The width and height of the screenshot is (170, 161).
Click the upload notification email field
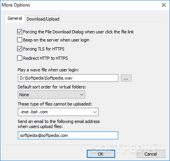(68, 135)
